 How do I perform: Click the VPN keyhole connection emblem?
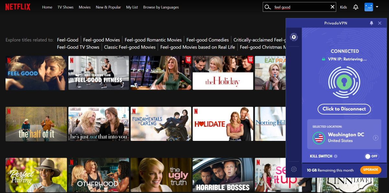coord(344,83)
